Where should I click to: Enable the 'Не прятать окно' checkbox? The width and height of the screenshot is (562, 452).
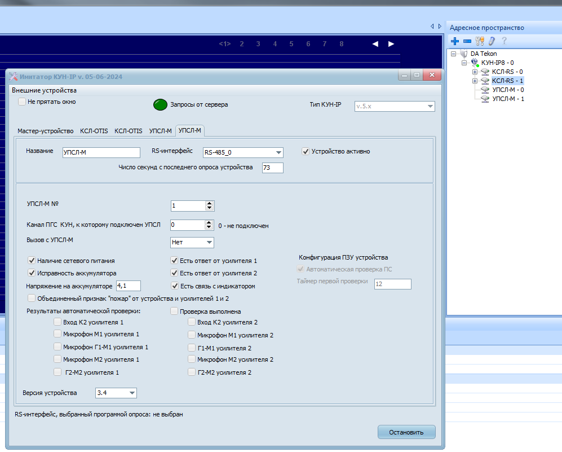pos(22,102)
